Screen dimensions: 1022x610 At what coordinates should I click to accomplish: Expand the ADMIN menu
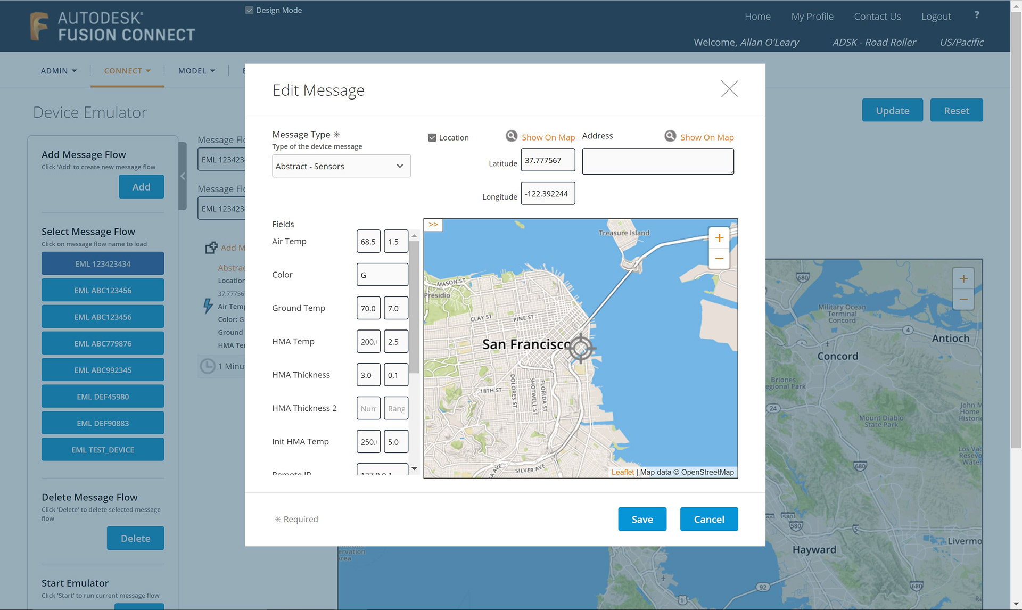(x=59, y=71)
